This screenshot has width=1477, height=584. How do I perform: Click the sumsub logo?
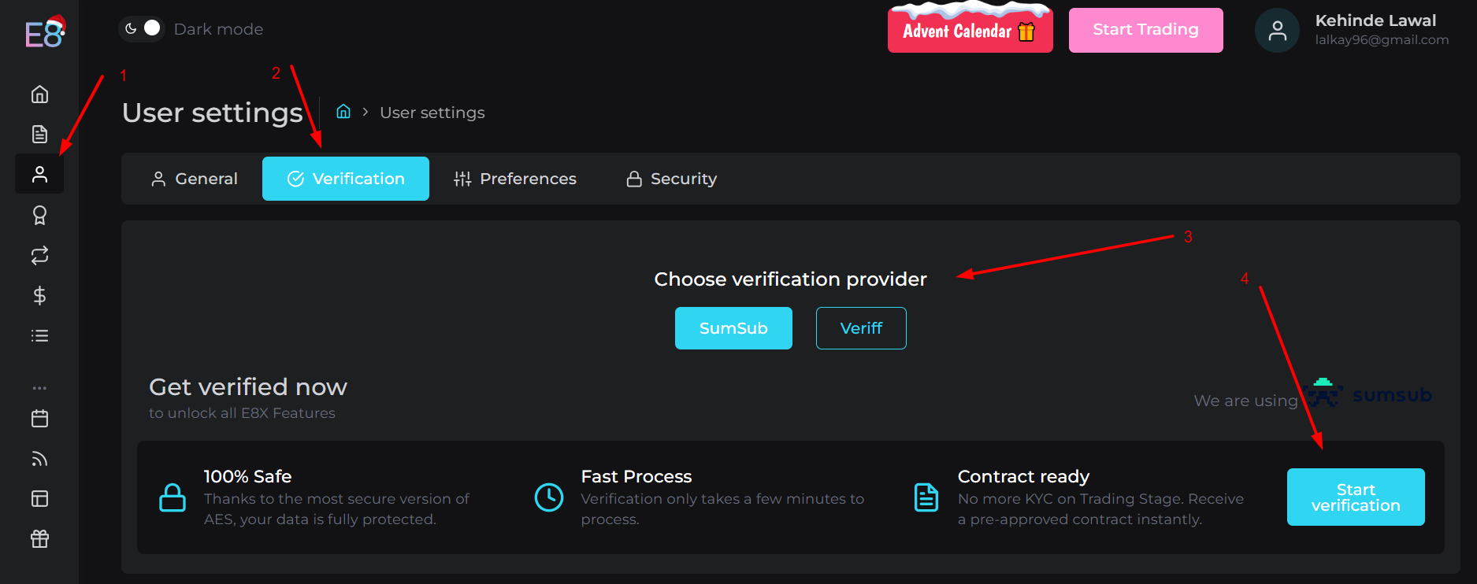click(1368, 394)
